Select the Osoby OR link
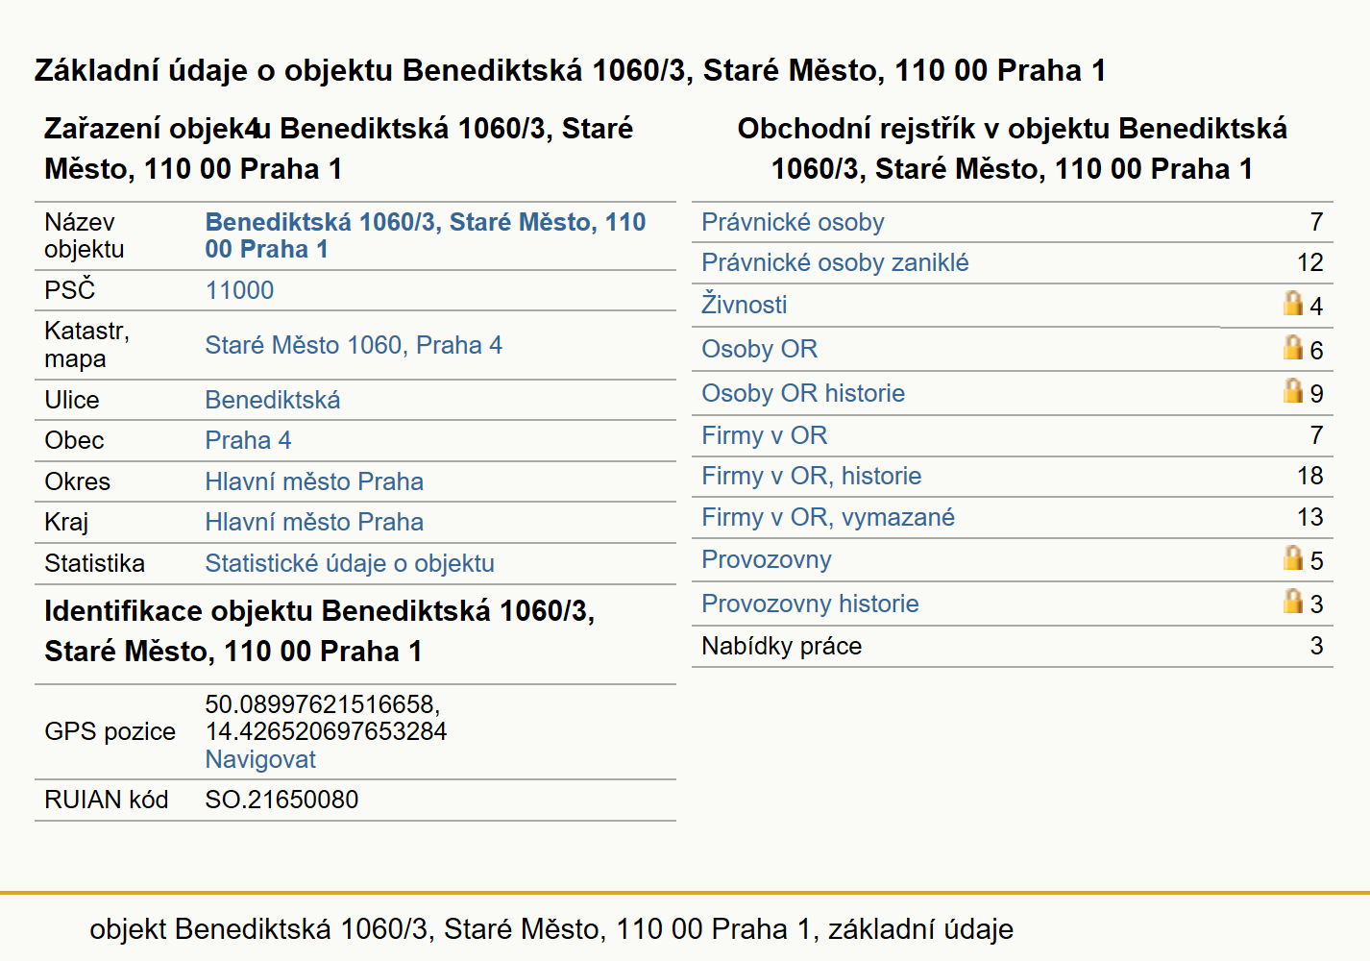1370x961 pixels. click(759, 349)
